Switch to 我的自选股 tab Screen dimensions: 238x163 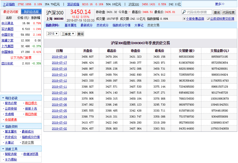tap(31, 12)
